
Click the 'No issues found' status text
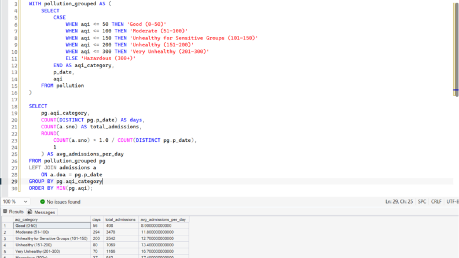[x=63, y=202]
